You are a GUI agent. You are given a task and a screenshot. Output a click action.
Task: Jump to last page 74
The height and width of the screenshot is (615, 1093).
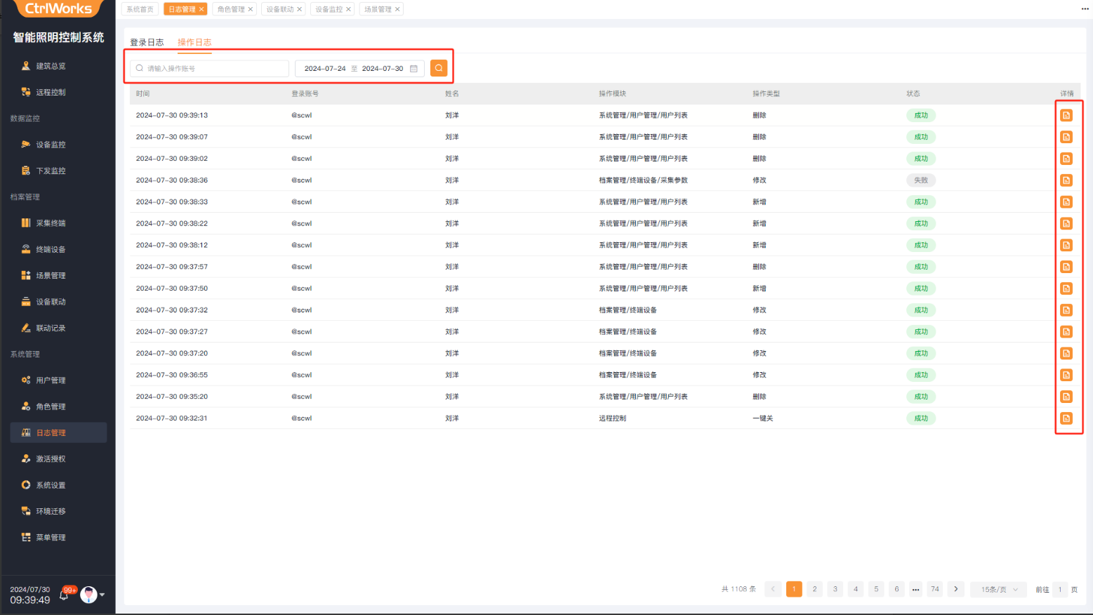coord(934,589)
